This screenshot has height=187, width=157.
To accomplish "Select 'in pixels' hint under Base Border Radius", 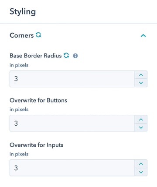I will [x=19, y=65].
